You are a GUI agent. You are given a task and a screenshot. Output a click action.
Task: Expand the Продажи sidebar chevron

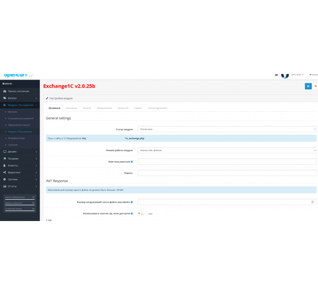pos(36,159)
